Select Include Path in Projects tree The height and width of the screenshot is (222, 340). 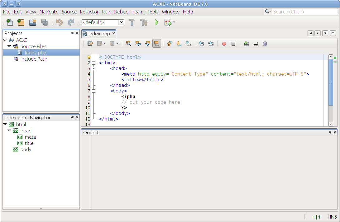point(34,59)
